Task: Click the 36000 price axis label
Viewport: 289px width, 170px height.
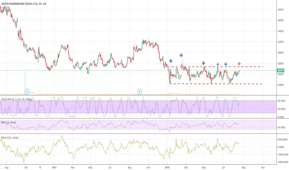Action: coord(281,20)
